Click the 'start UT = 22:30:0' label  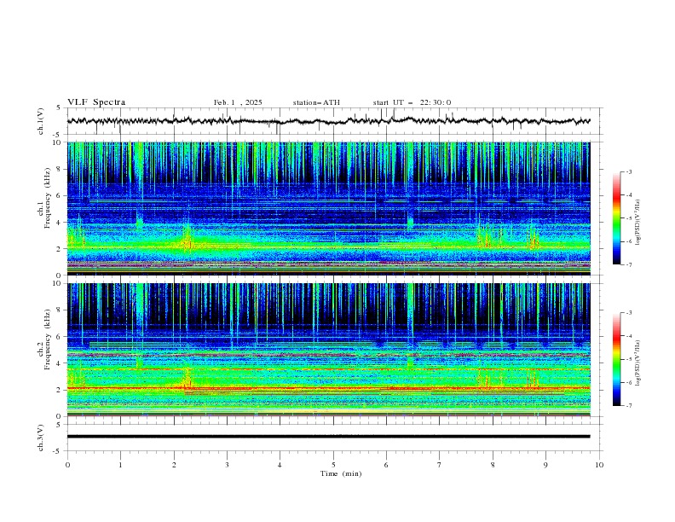tap(412, 102)
